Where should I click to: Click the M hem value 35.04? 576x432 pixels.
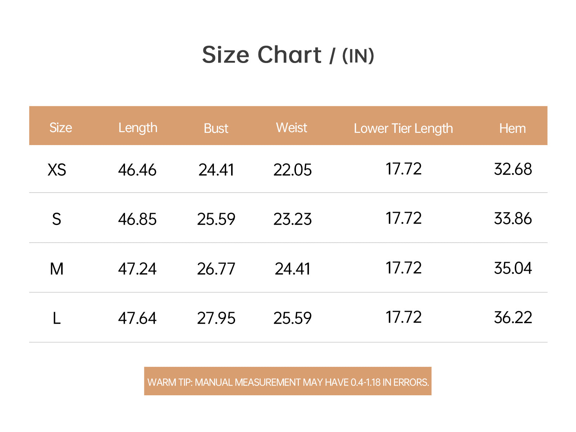(x=513, y=268)
